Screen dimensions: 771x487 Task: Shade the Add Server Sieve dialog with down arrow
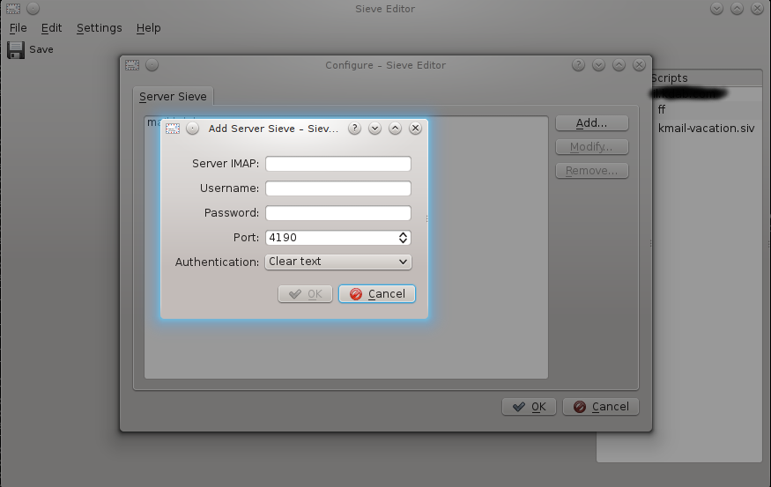[x=375, y=129]
